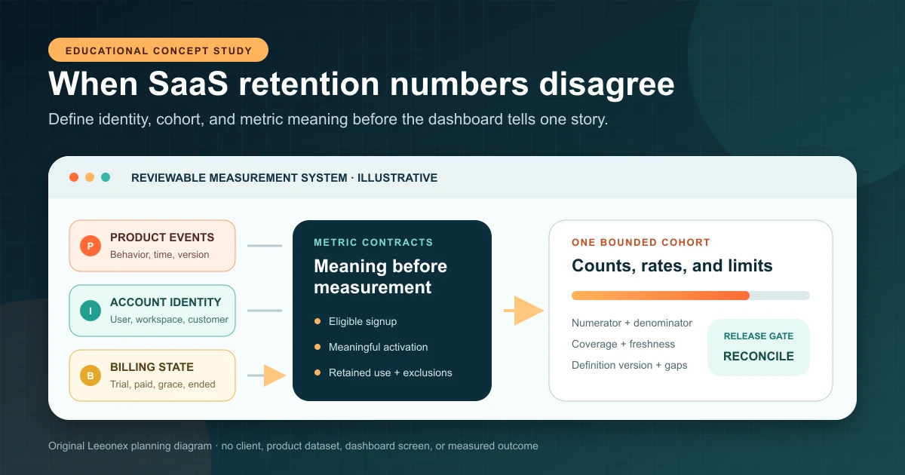Click the red window dot
This screenshot has width=905, height=475.
74,177
